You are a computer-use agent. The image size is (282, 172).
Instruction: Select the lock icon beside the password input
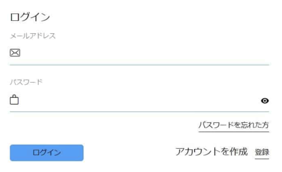point(14,100)
